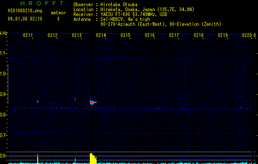Click the small meteor echo just after 0211
Image resolution: width=258 pixels, height=164 pixels.
[x=38, y=101]
